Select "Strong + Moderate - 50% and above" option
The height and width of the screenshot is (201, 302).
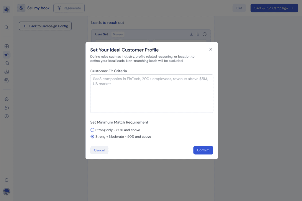pos(92,137)
